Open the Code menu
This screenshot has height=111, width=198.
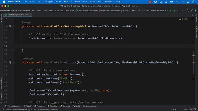(58, 2)
